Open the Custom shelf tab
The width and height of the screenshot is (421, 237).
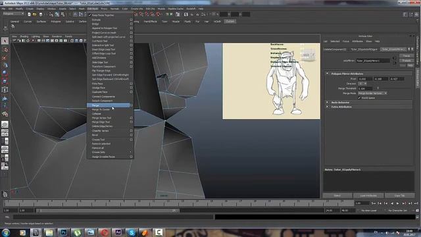coord(230,21)
